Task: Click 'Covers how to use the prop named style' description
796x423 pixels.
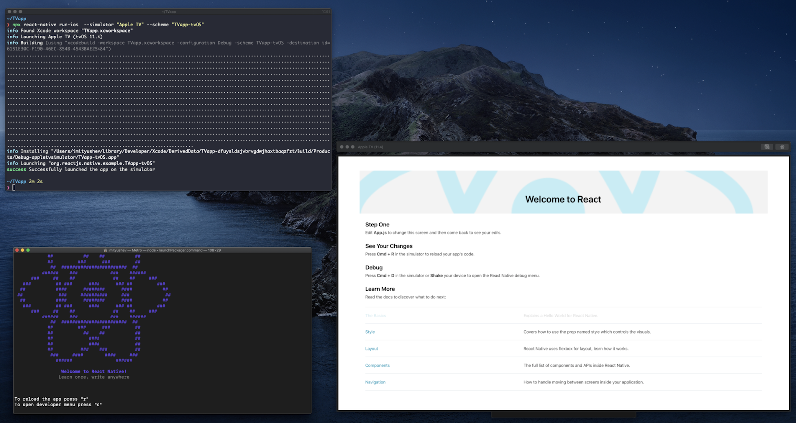Action: 587,332
